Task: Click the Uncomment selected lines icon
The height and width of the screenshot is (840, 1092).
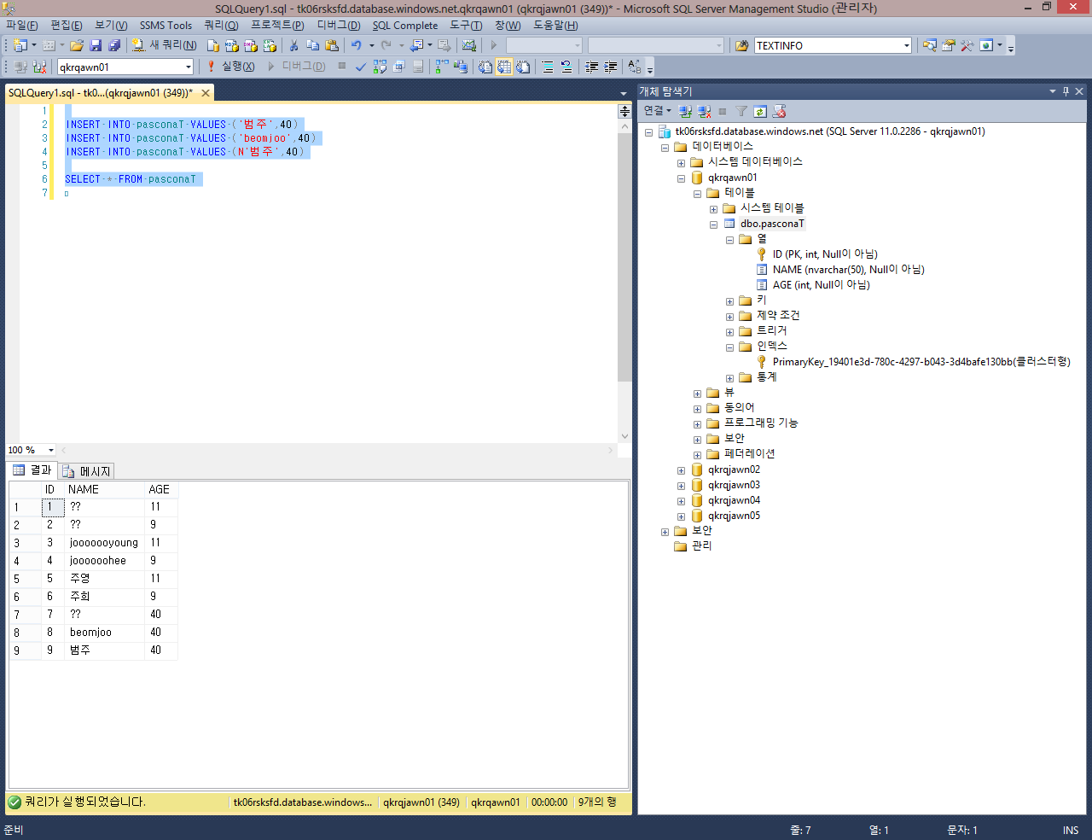Action: click(566, 67)
